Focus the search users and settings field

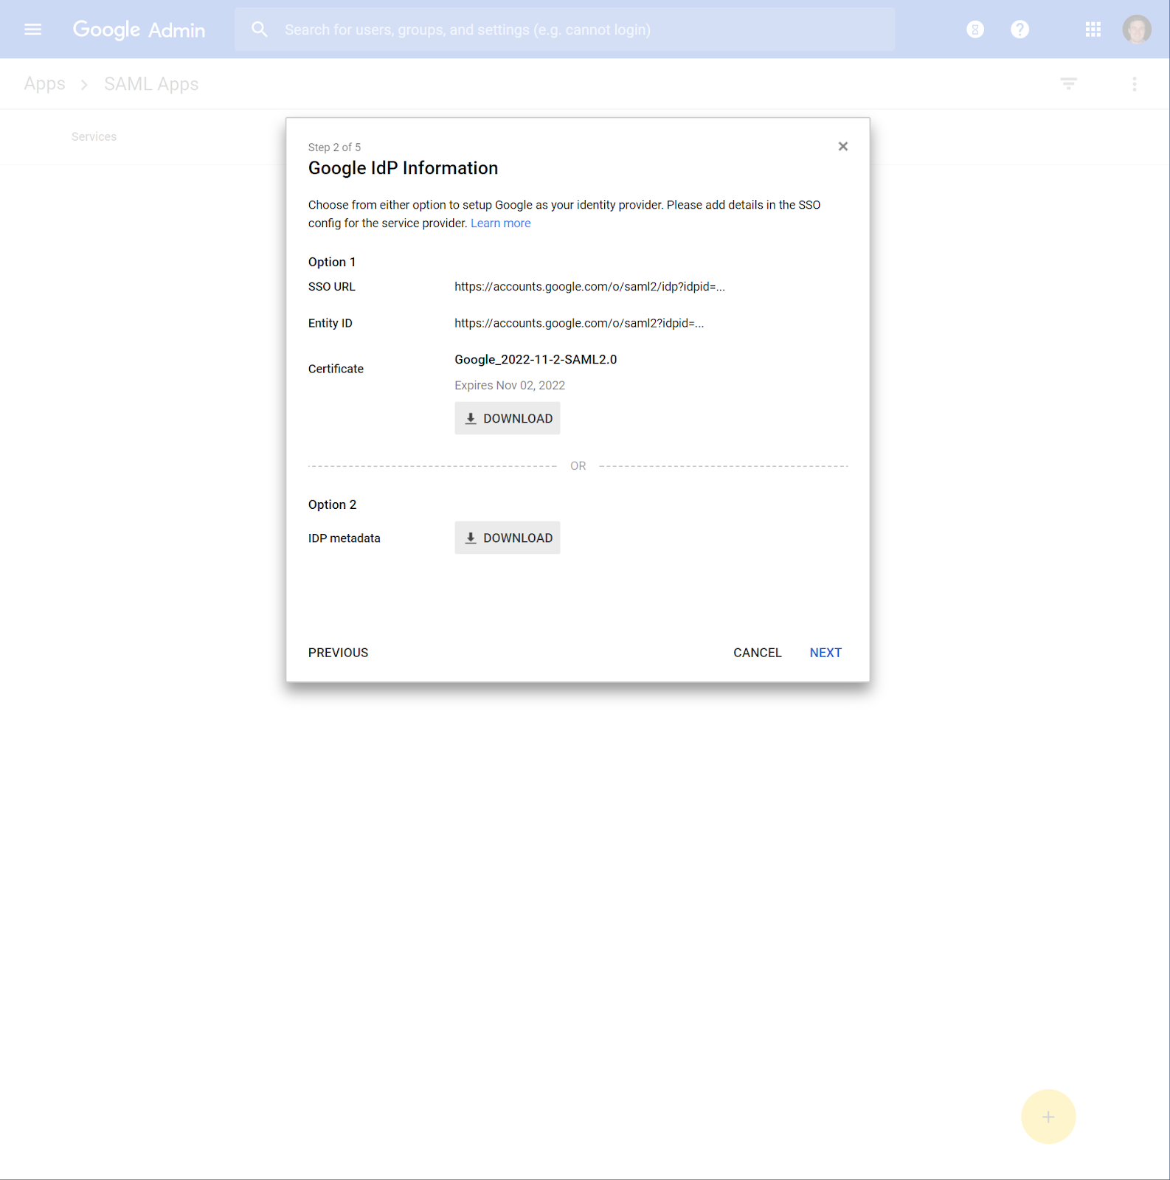565,29
